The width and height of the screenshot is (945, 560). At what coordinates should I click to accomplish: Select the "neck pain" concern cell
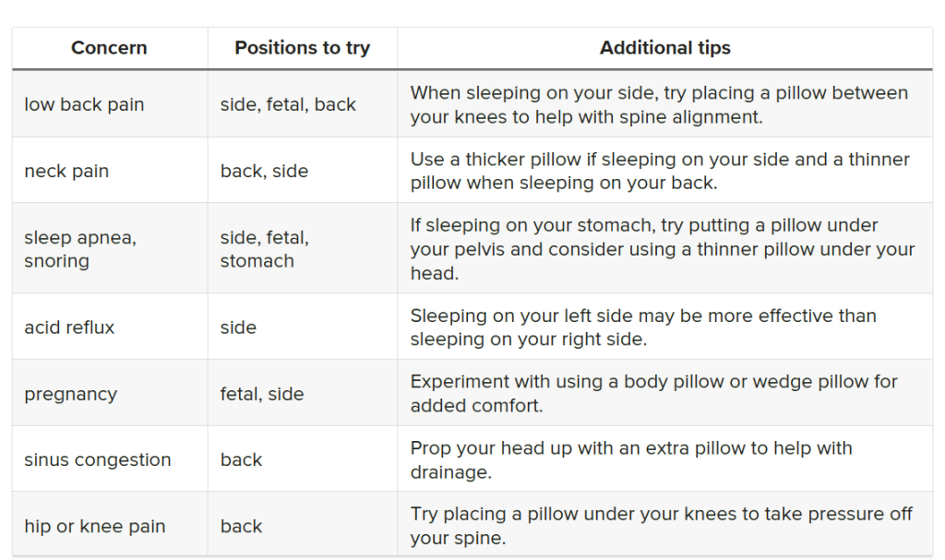click(x=66, y=171)
